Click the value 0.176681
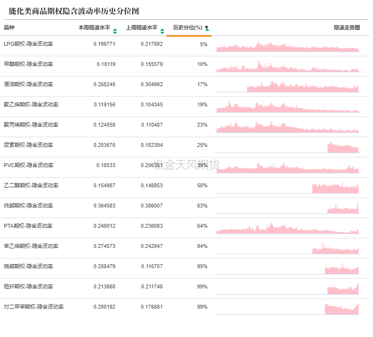 click(152, 307)
